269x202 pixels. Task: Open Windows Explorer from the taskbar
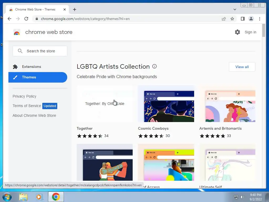[x=23, y=197]
